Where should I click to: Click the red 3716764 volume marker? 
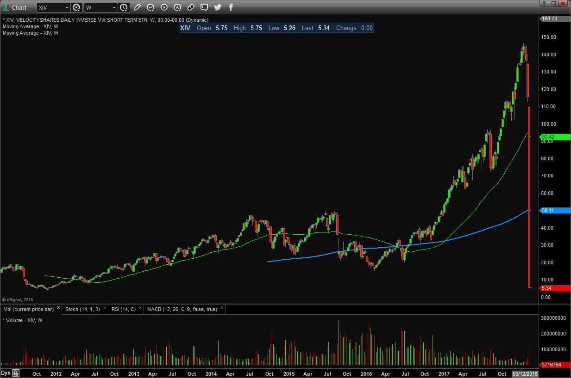coord(555,365)
